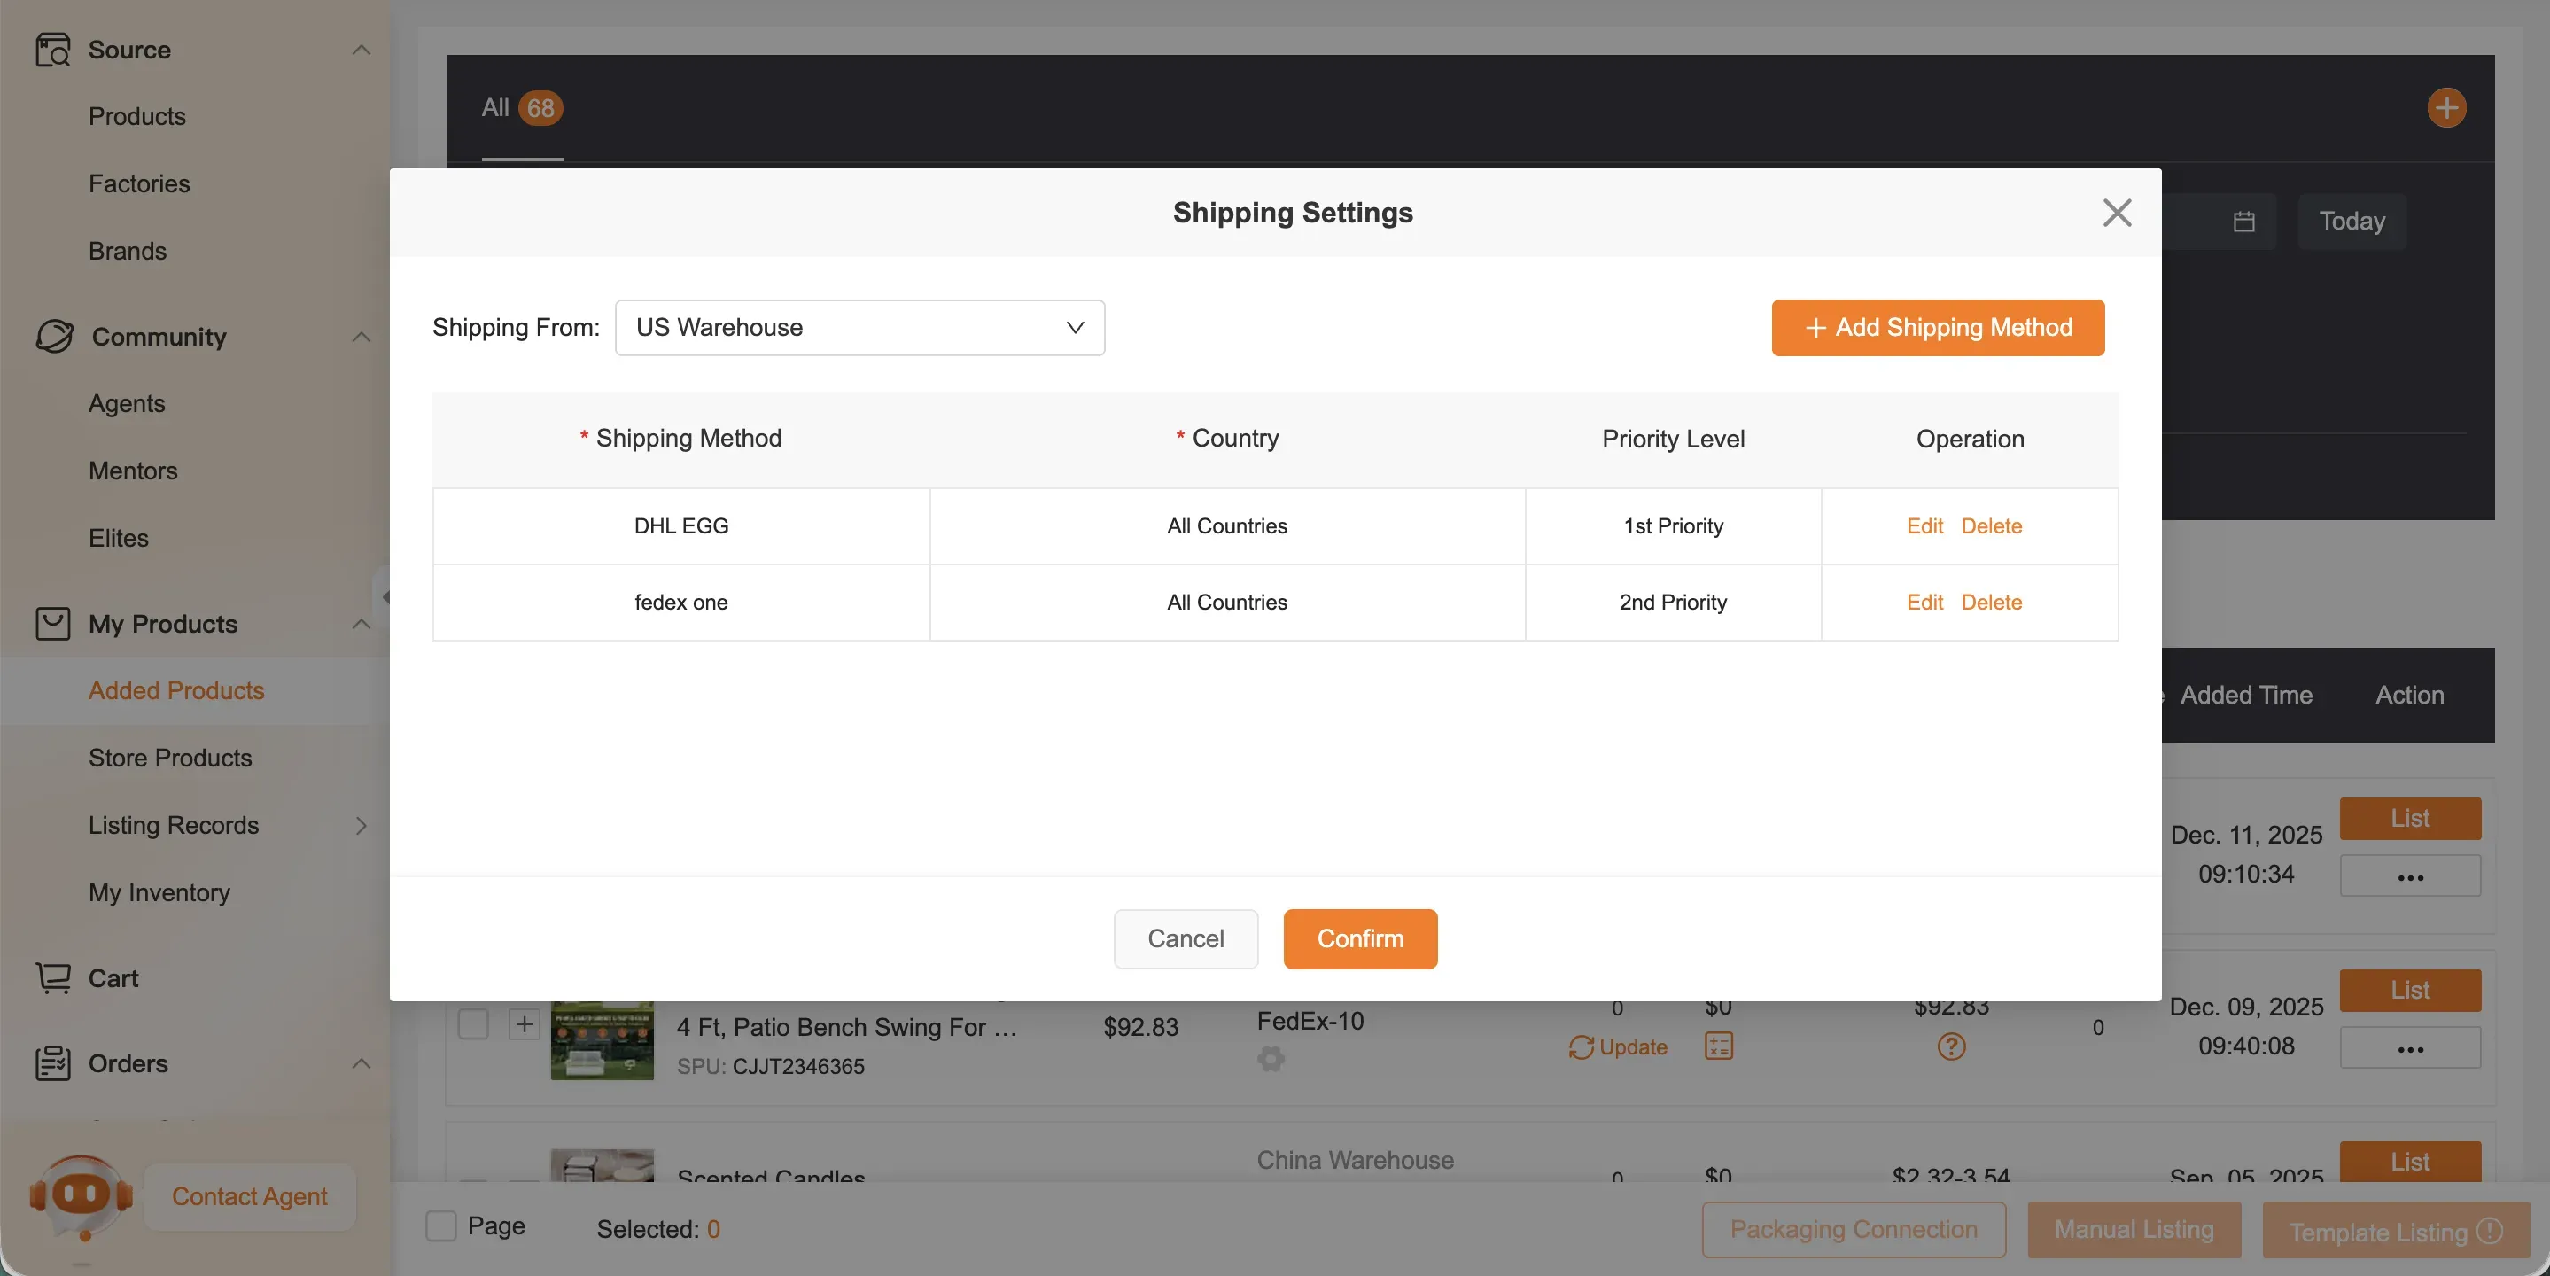
Task: Expand the Patio Bench Swing row plus box
Action: click(x=524, y=1024)
